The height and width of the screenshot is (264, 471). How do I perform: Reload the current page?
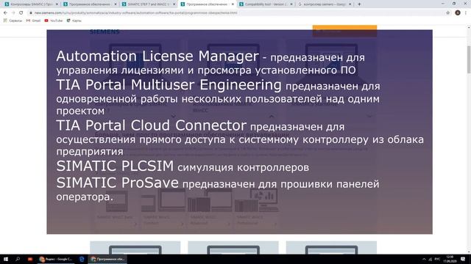[x=21, y=13]
